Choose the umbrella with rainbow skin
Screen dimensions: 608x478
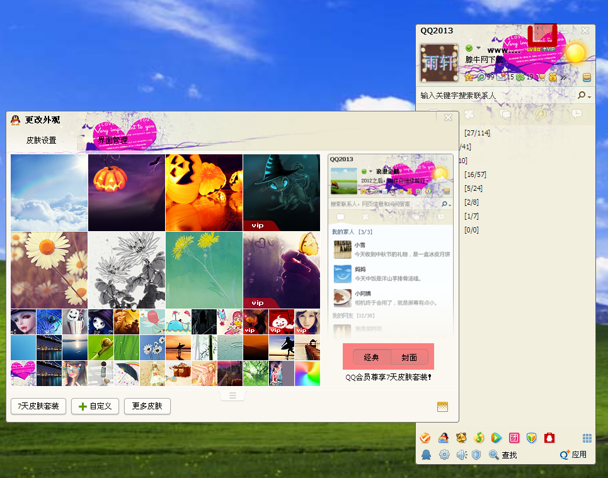[127, 373]
